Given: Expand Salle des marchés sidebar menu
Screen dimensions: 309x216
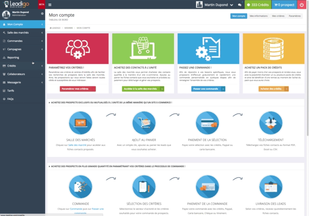Looking at the screenshot, I should [23, 33].
